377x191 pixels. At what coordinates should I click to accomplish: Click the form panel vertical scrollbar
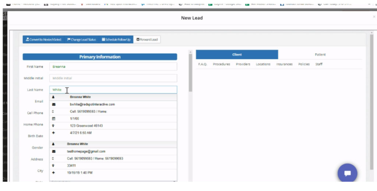[190, 74]
